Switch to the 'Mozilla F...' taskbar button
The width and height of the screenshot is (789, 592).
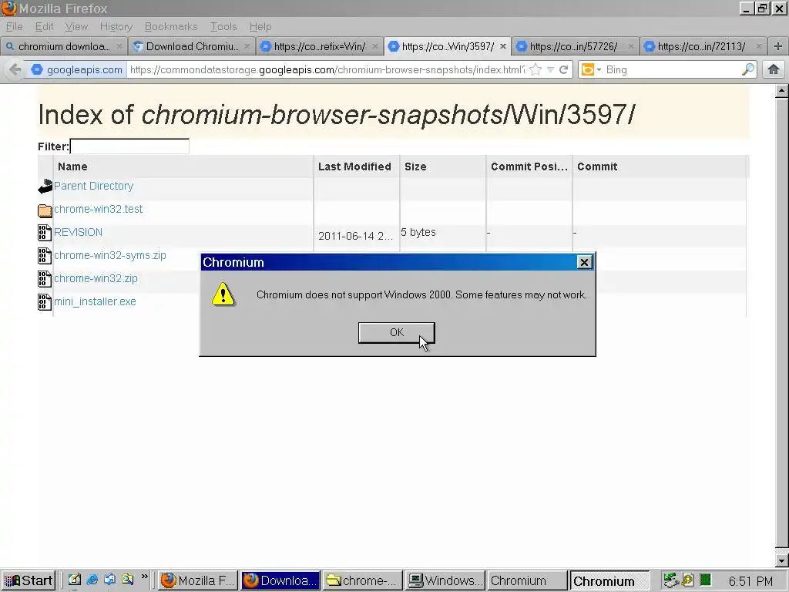pos(198,580)
